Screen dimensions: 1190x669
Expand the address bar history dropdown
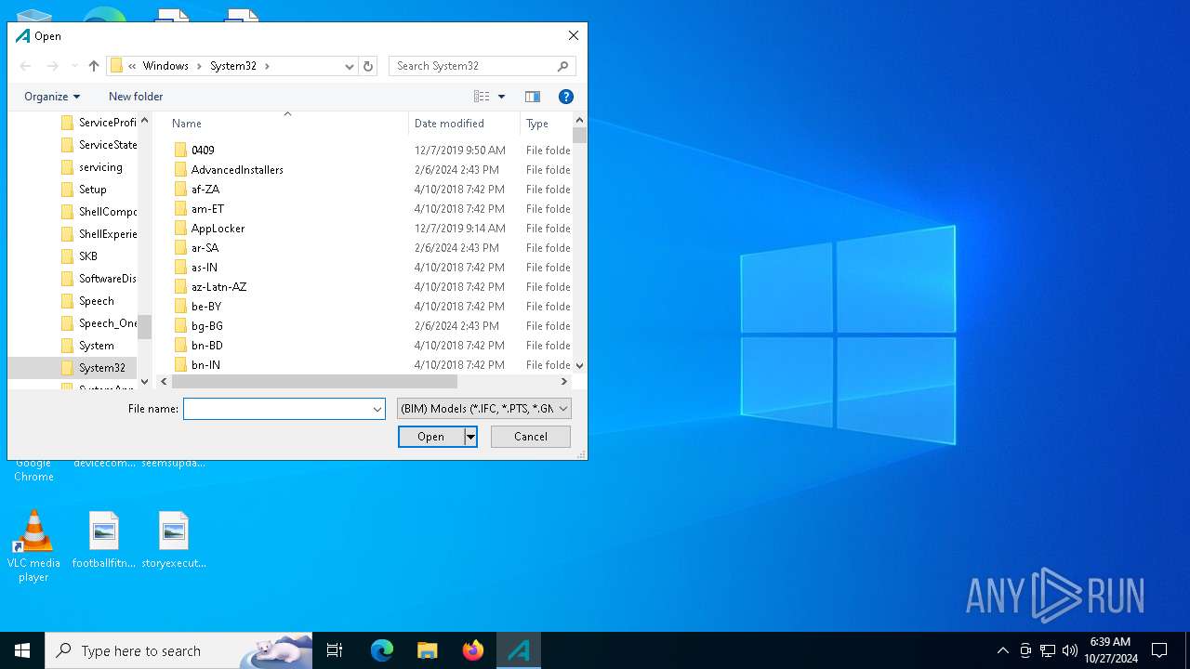tap(350, 66)
